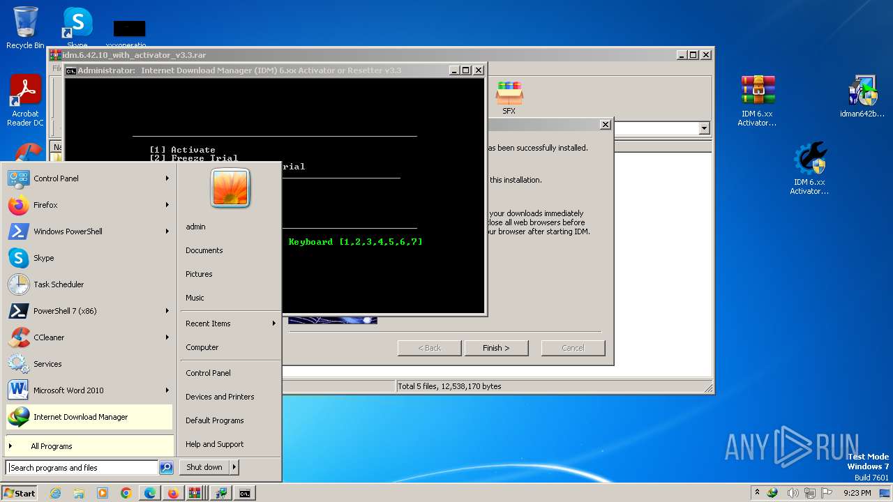Open command window system menu icon
Image resolution: width=893 pixels, height=502 pixels.
[70, 70]
